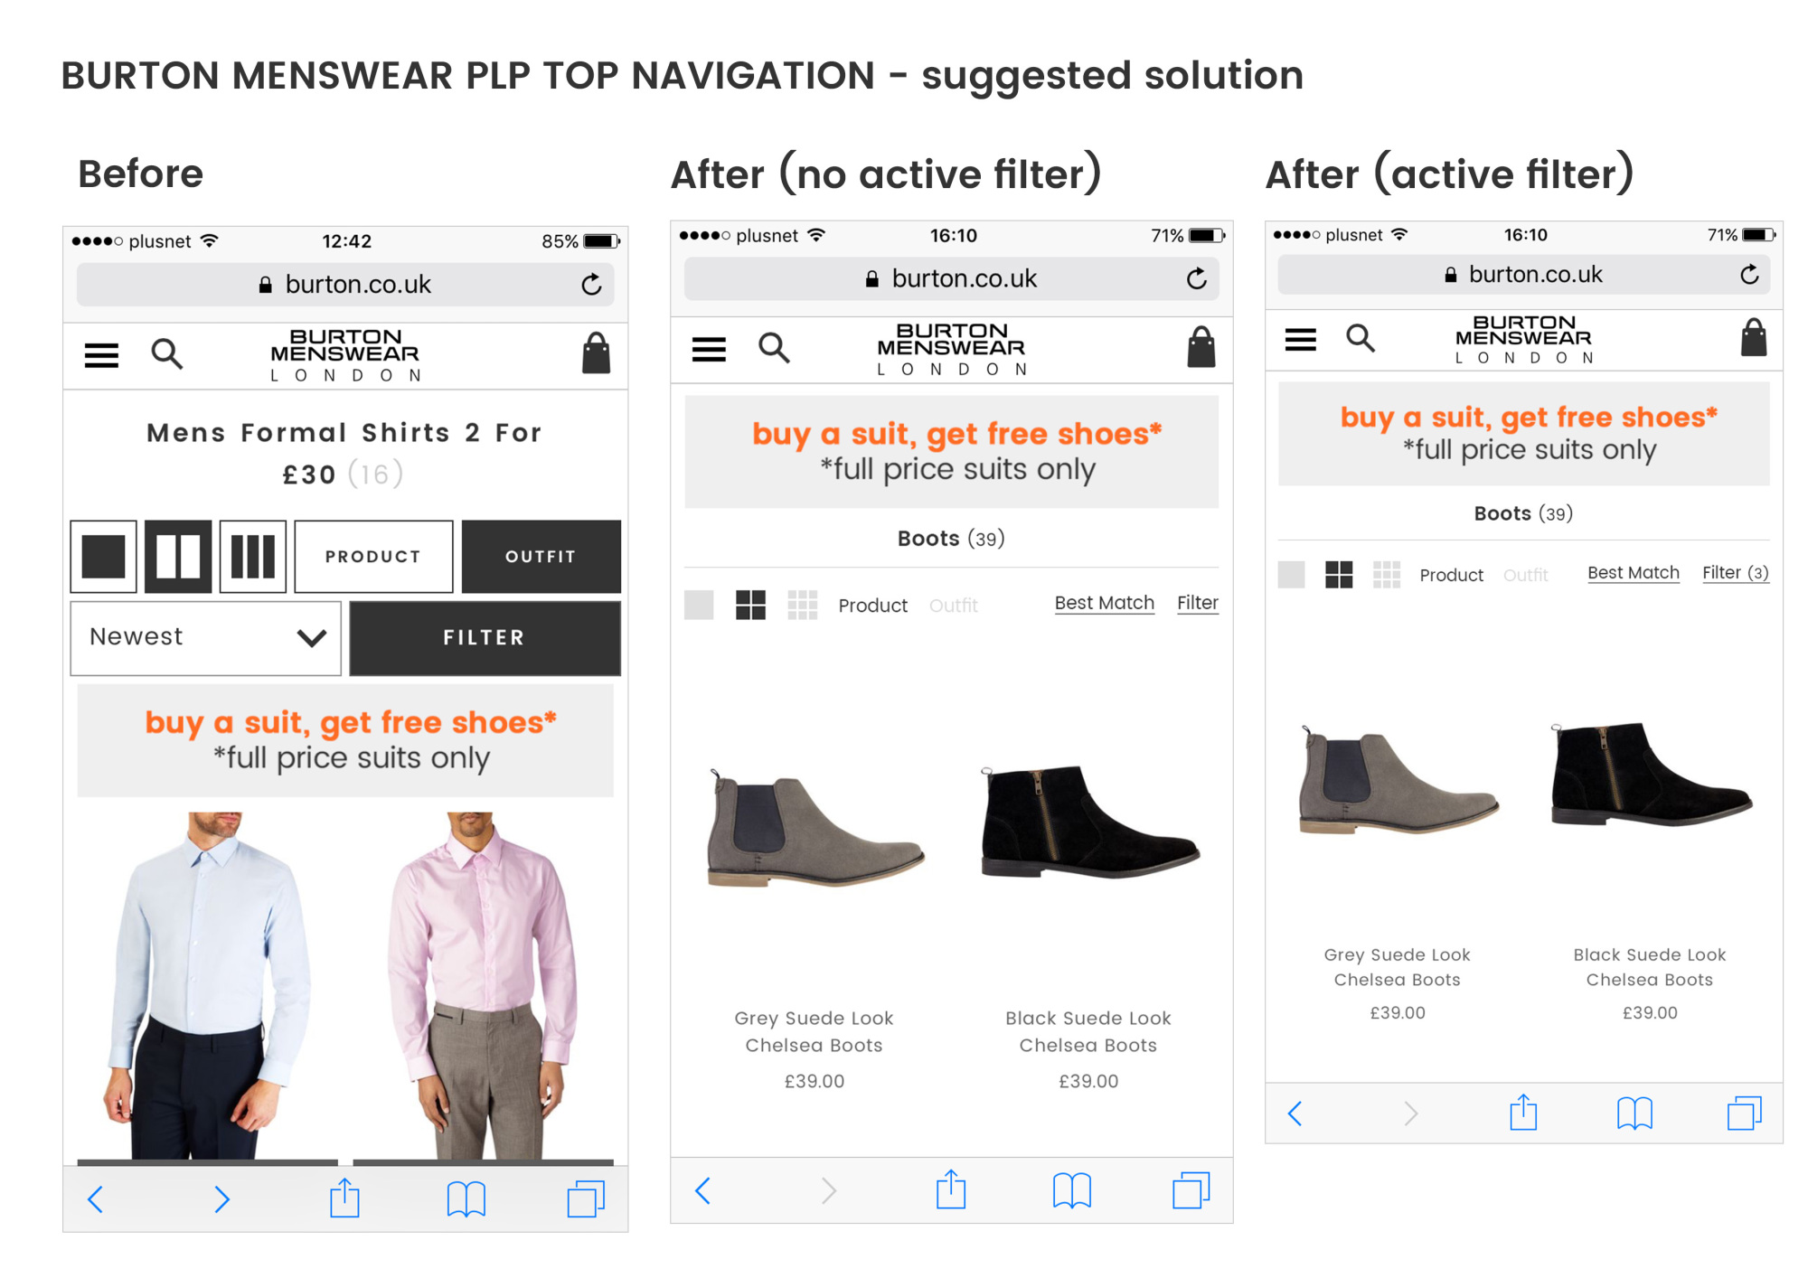Image resolution: width=1808 pixels, height=1278 pixels.
Task: Tap the plain Filter link
Action: (x=1198, y=603)
